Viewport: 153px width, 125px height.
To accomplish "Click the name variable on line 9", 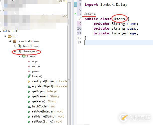I will pyautogui.click(x=132, y=24).
